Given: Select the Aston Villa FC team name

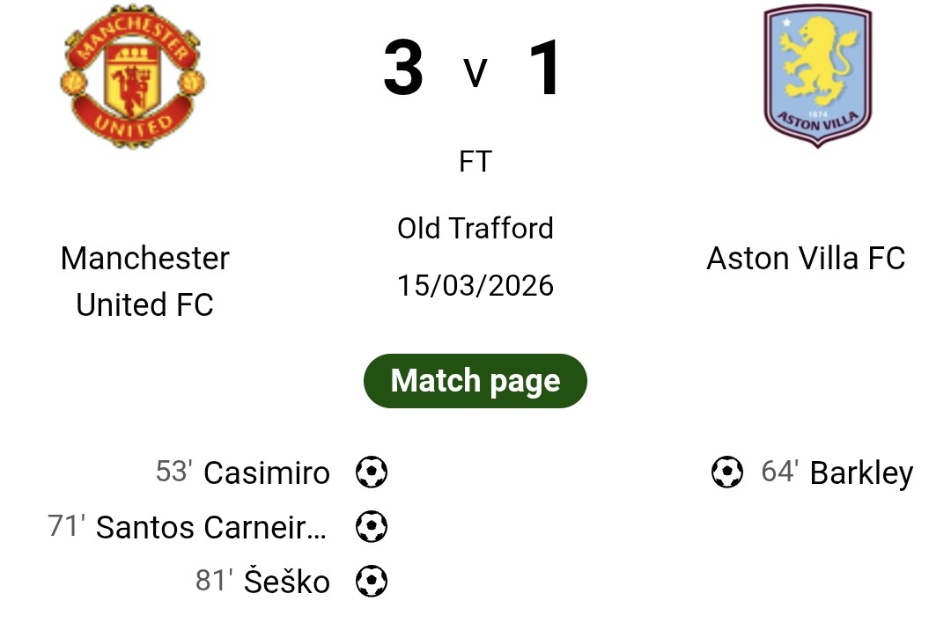Looking at the screenshot, I should tap(806, 259).
